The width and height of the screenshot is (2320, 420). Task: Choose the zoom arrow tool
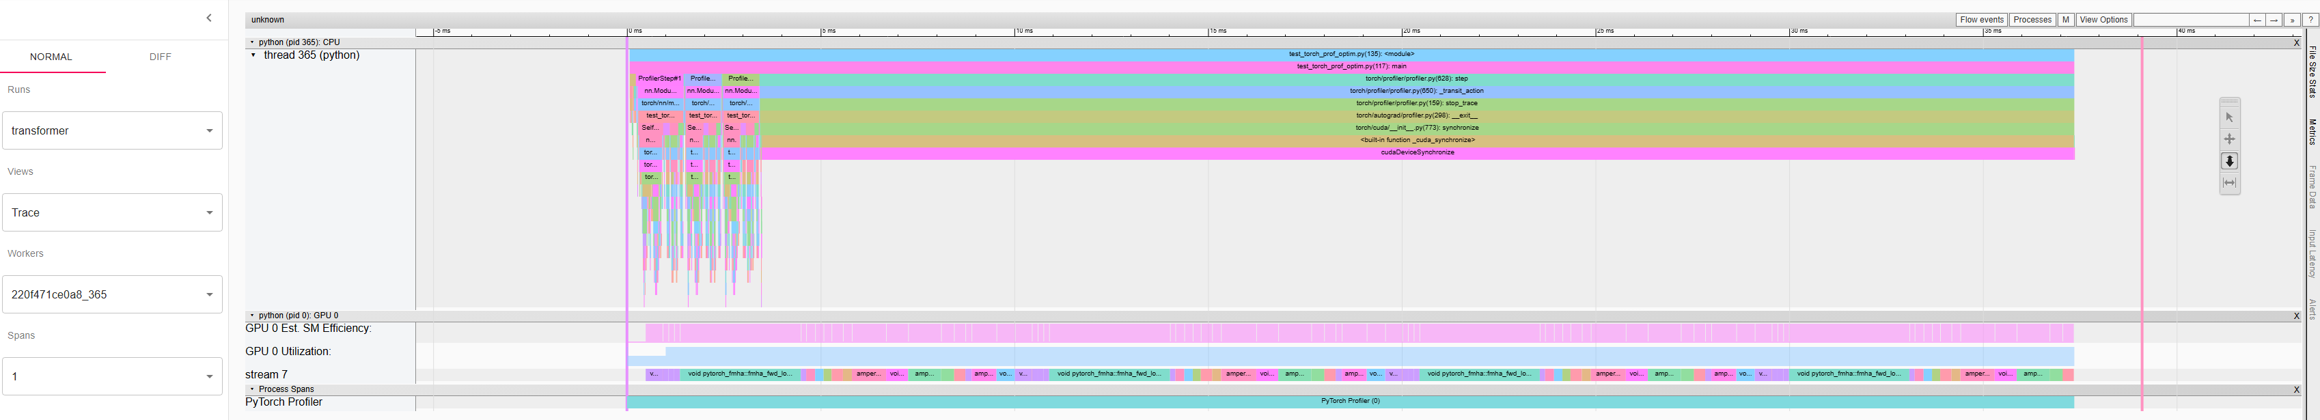(x=2229, y=161)
